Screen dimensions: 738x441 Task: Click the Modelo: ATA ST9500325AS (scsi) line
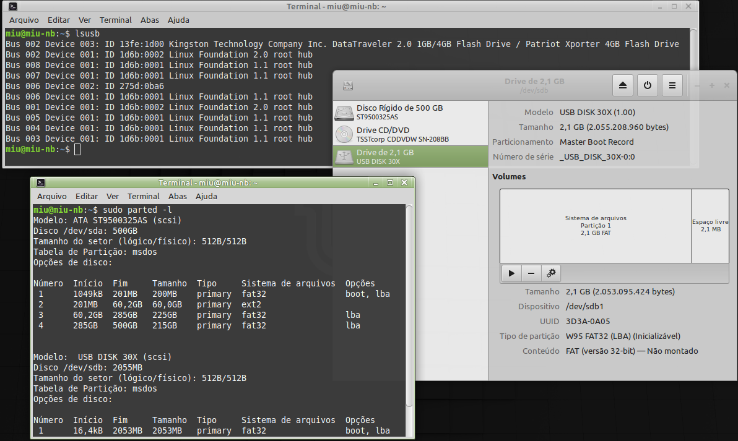(x=107, y=220)
